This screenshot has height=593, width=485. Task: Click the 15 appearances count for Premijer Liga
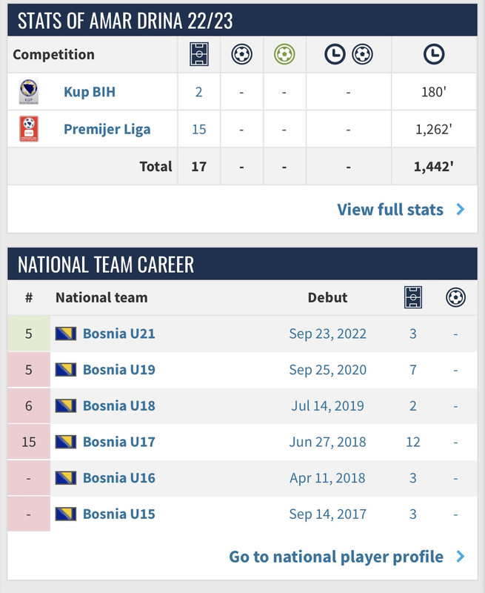tap(198, 129)
